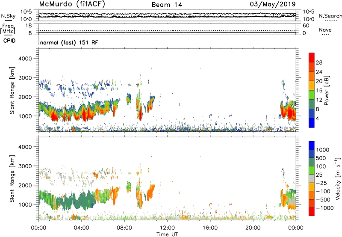Click the 12:00 time axis tick
Viewport: 342px width, 237px height.
pos(167,228)
